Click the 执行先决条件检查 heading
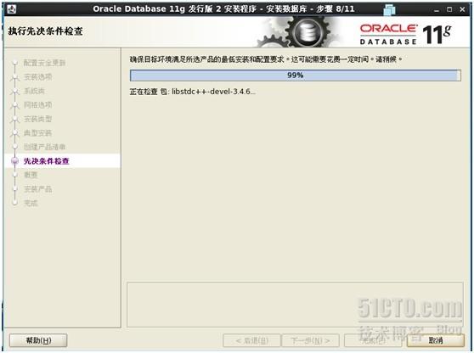This screenshot has height=353, width=474. tap(45, 31)
